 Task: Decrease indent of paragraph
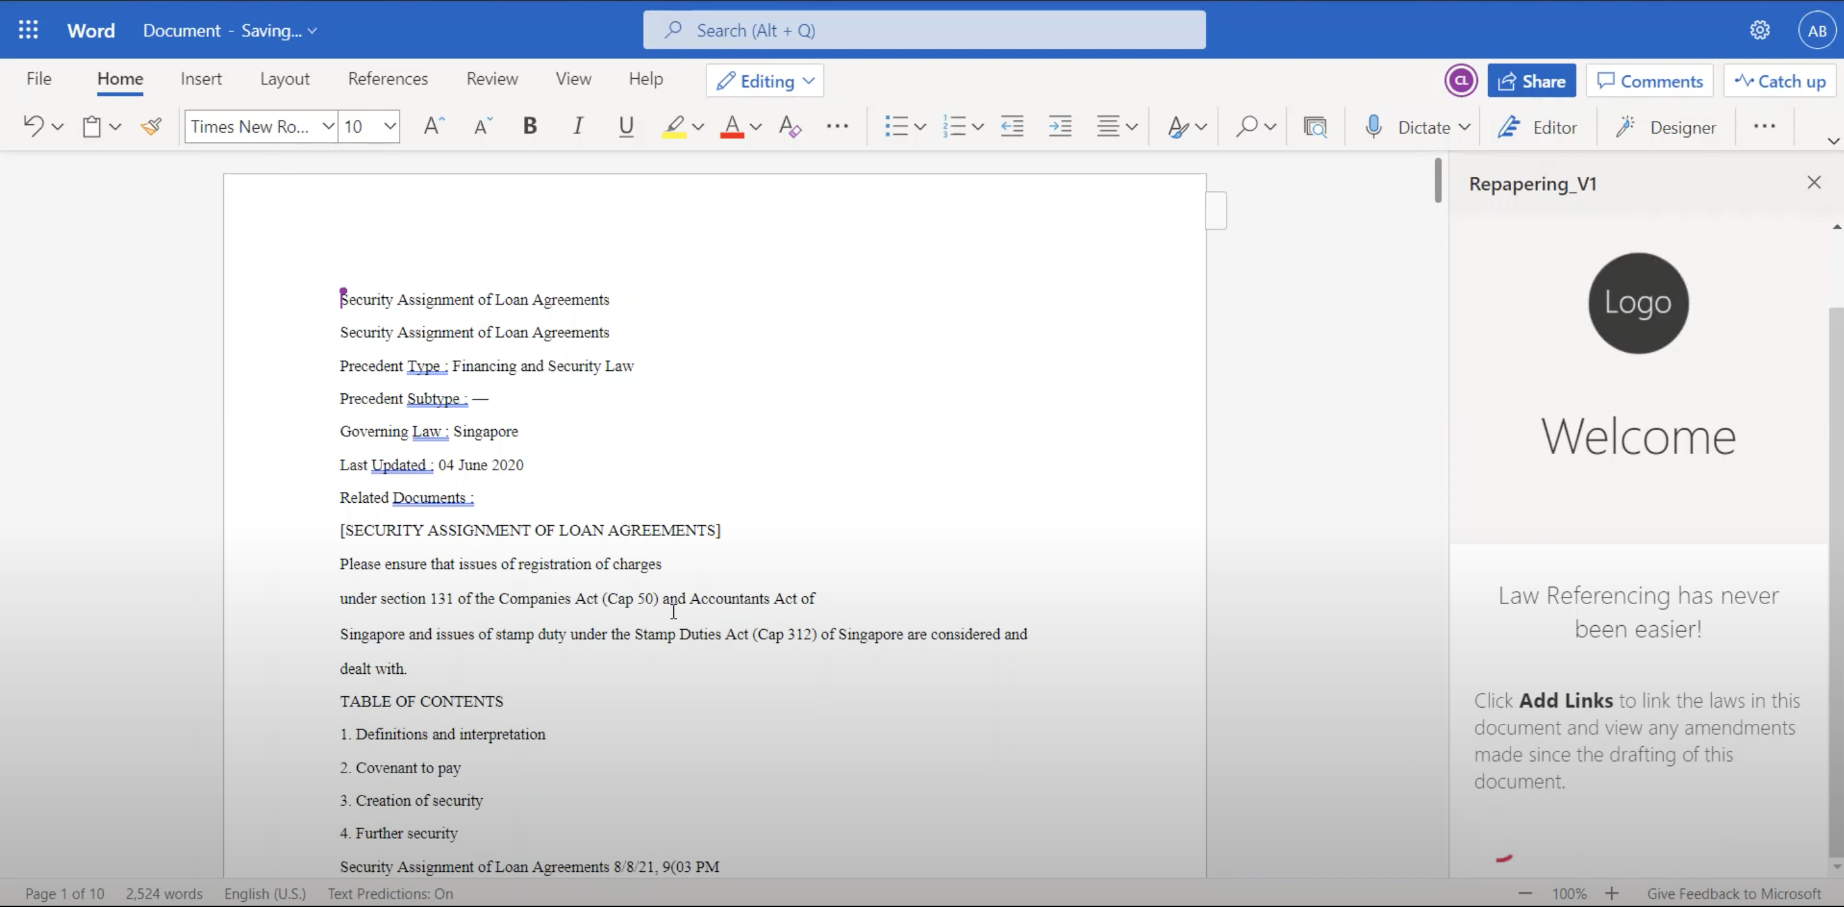[1012, 127]
